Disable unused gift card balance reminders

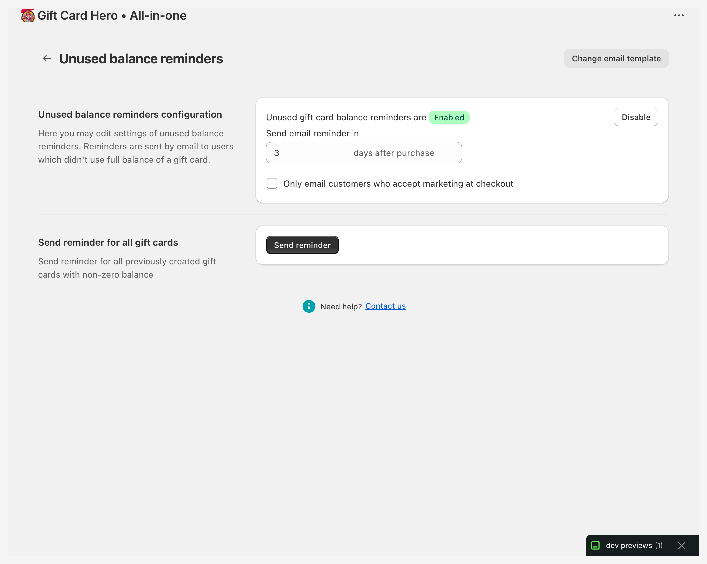(636, 117)
